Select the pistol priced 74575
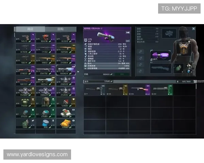Image resolution: width=204 pixels, height=163 pixels. (26, 38)
